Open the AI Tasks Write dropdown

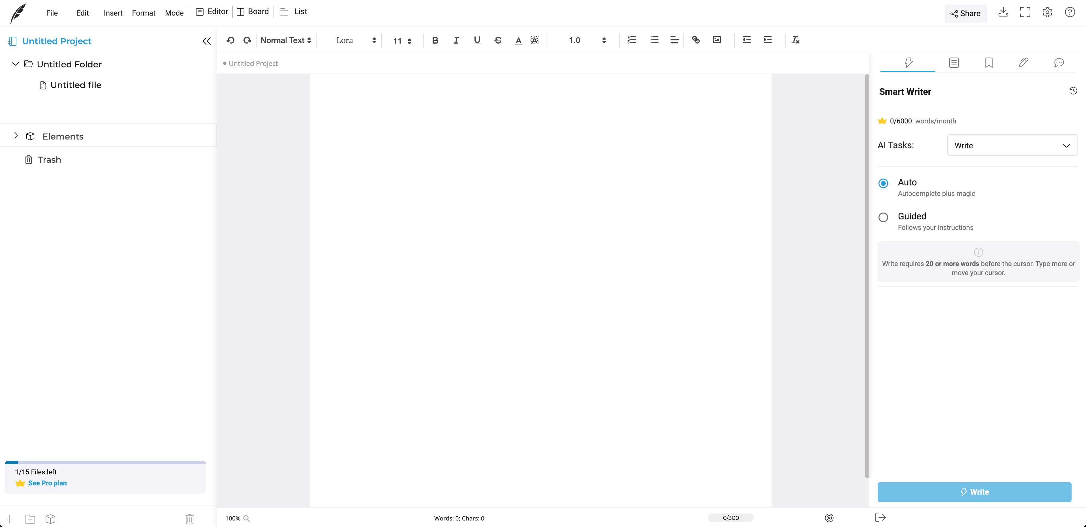click(x=1012, y=145)
